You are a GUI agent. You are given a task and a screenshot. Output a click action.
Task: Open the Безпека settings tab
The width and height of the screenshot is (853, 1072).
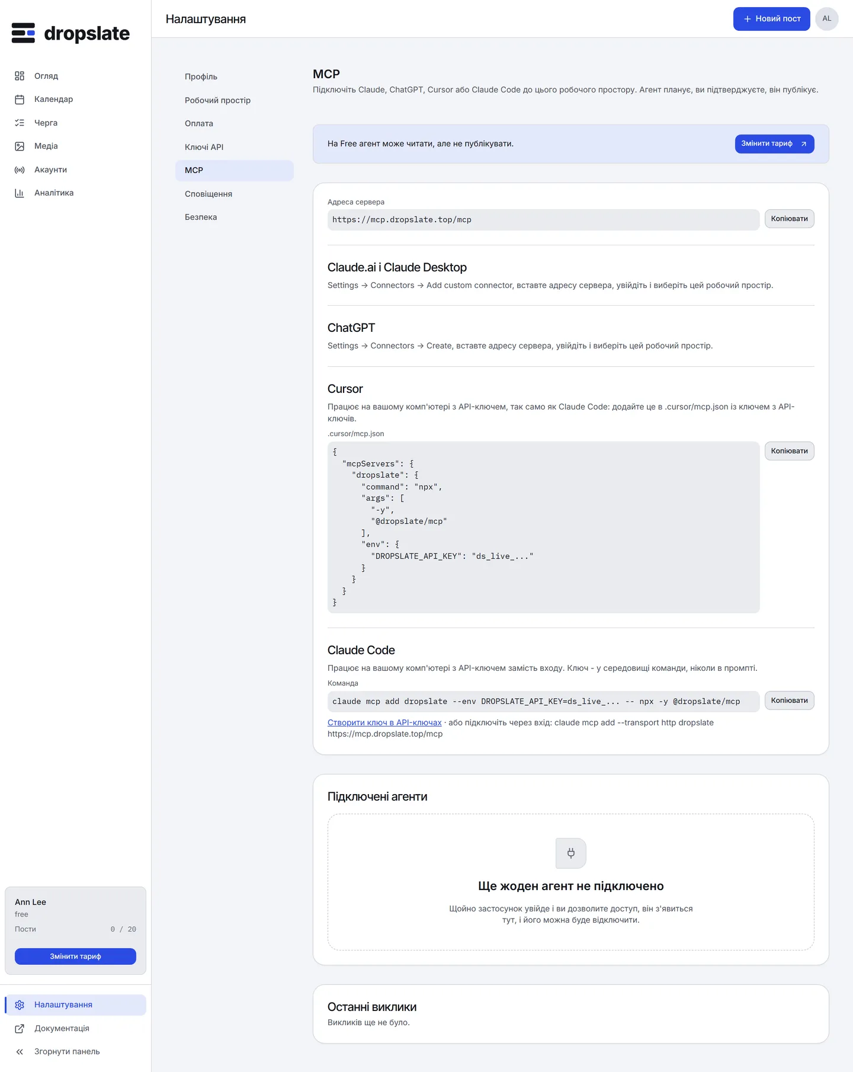coord(235,217)
